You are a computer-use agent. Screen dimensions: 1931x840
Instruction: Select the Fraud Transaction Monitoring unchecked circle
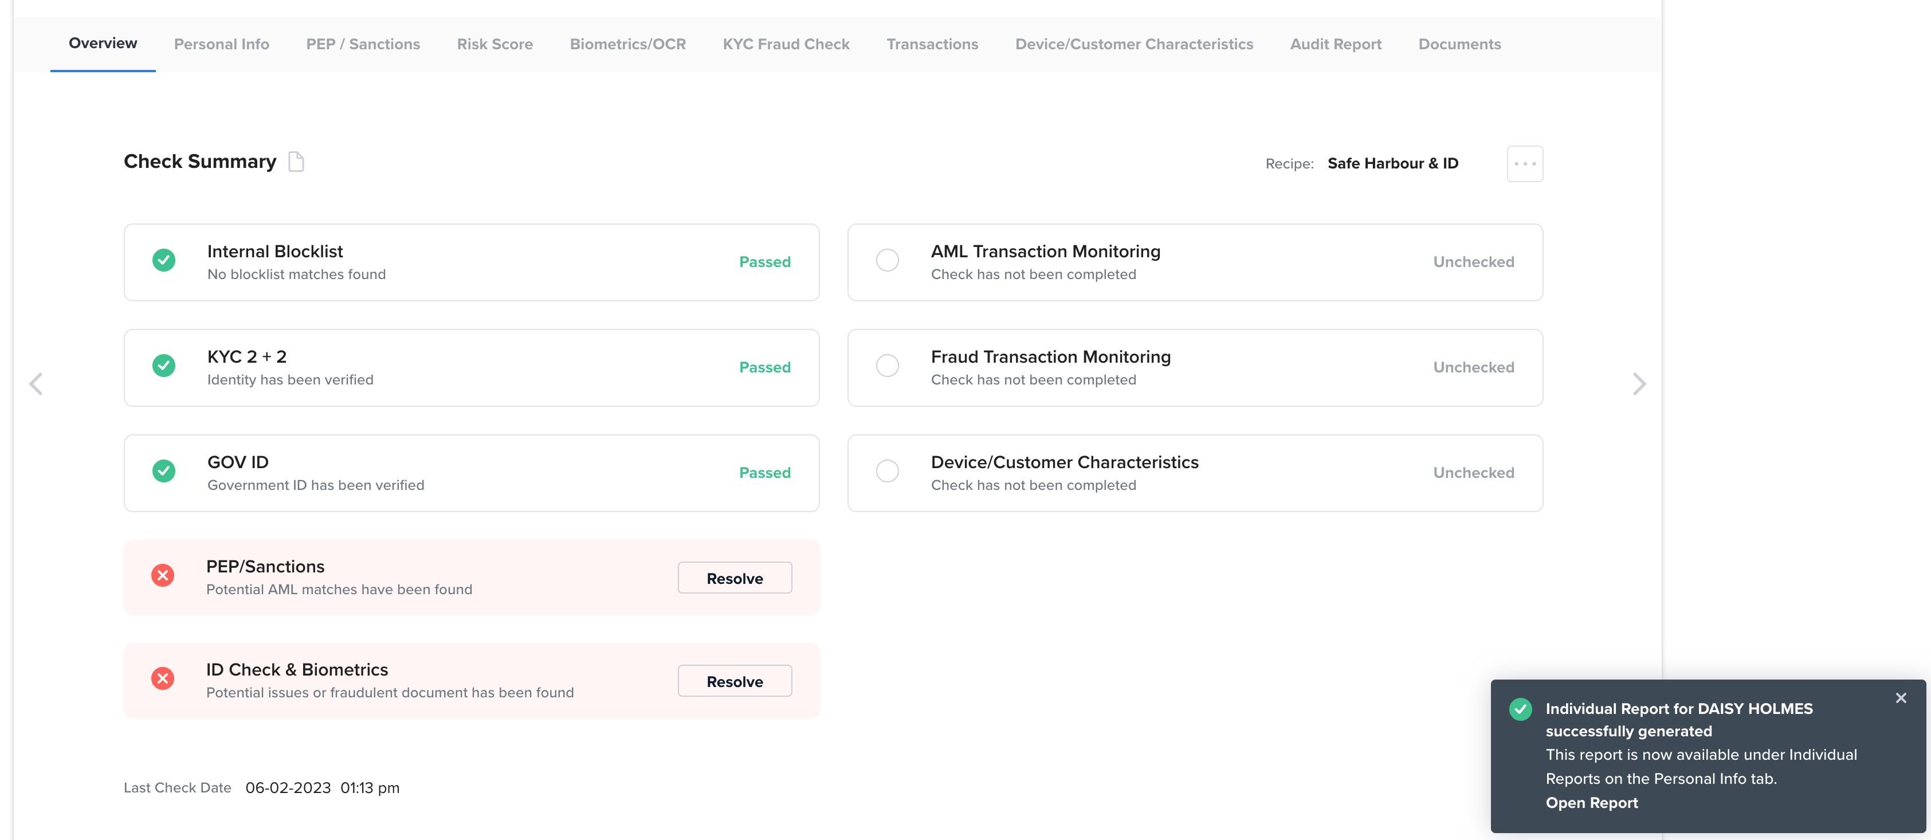click(x=887, y=366)
